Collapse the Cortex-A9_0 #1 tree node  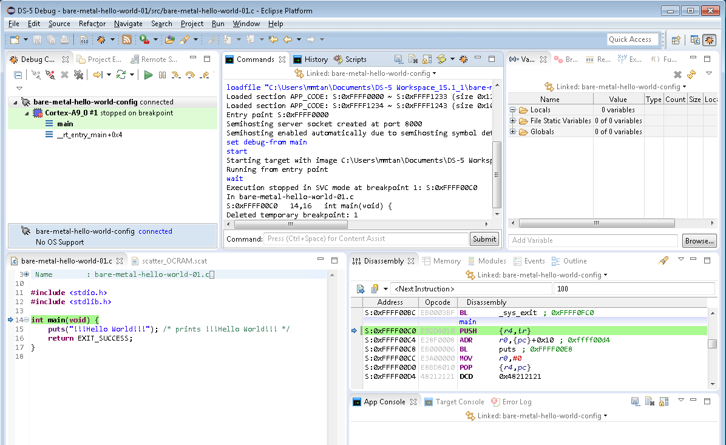click(x=27, y=113)
